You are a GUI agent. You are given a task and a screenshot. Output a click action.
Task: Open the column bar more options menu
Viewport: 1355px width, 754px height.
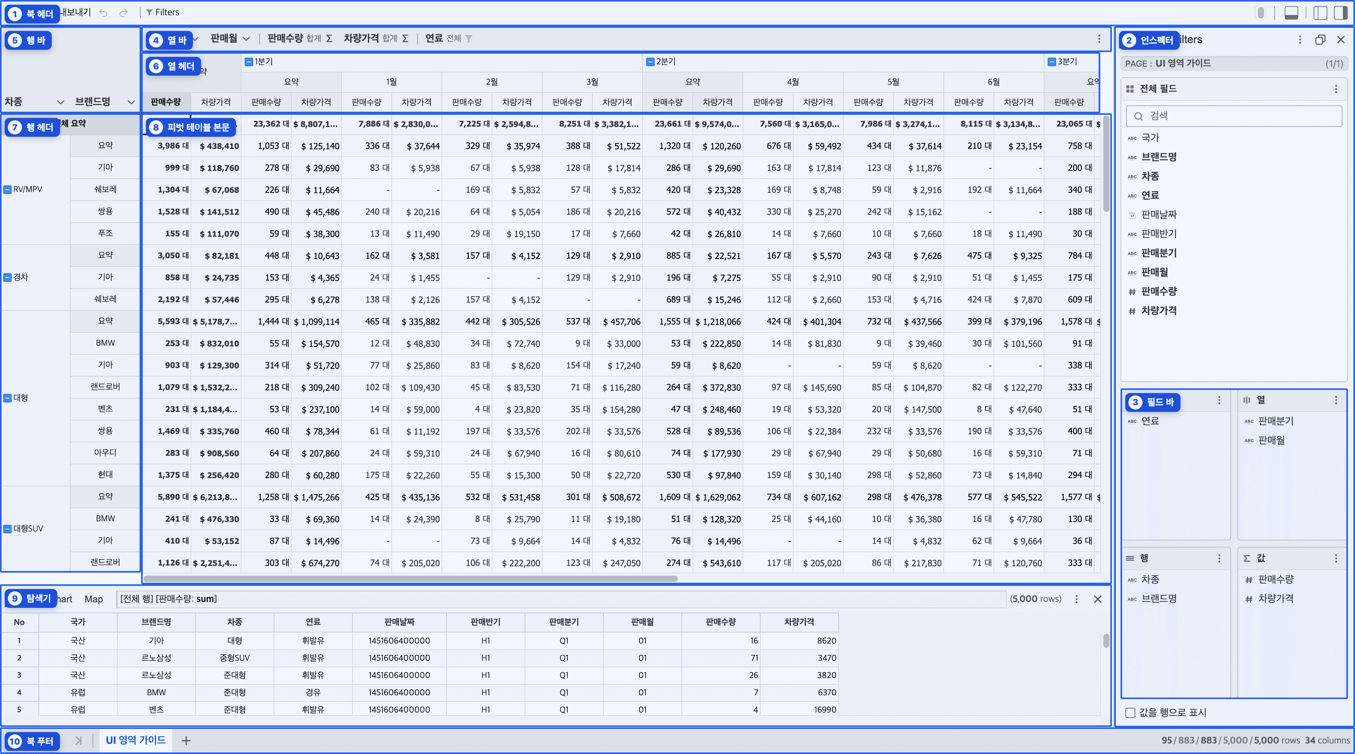coord(1099,38)
